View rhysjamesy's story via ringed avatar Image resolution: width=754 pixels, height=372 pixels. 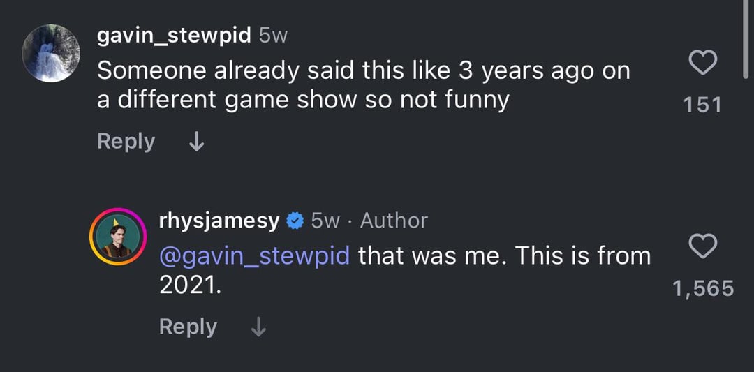[117, 237]
